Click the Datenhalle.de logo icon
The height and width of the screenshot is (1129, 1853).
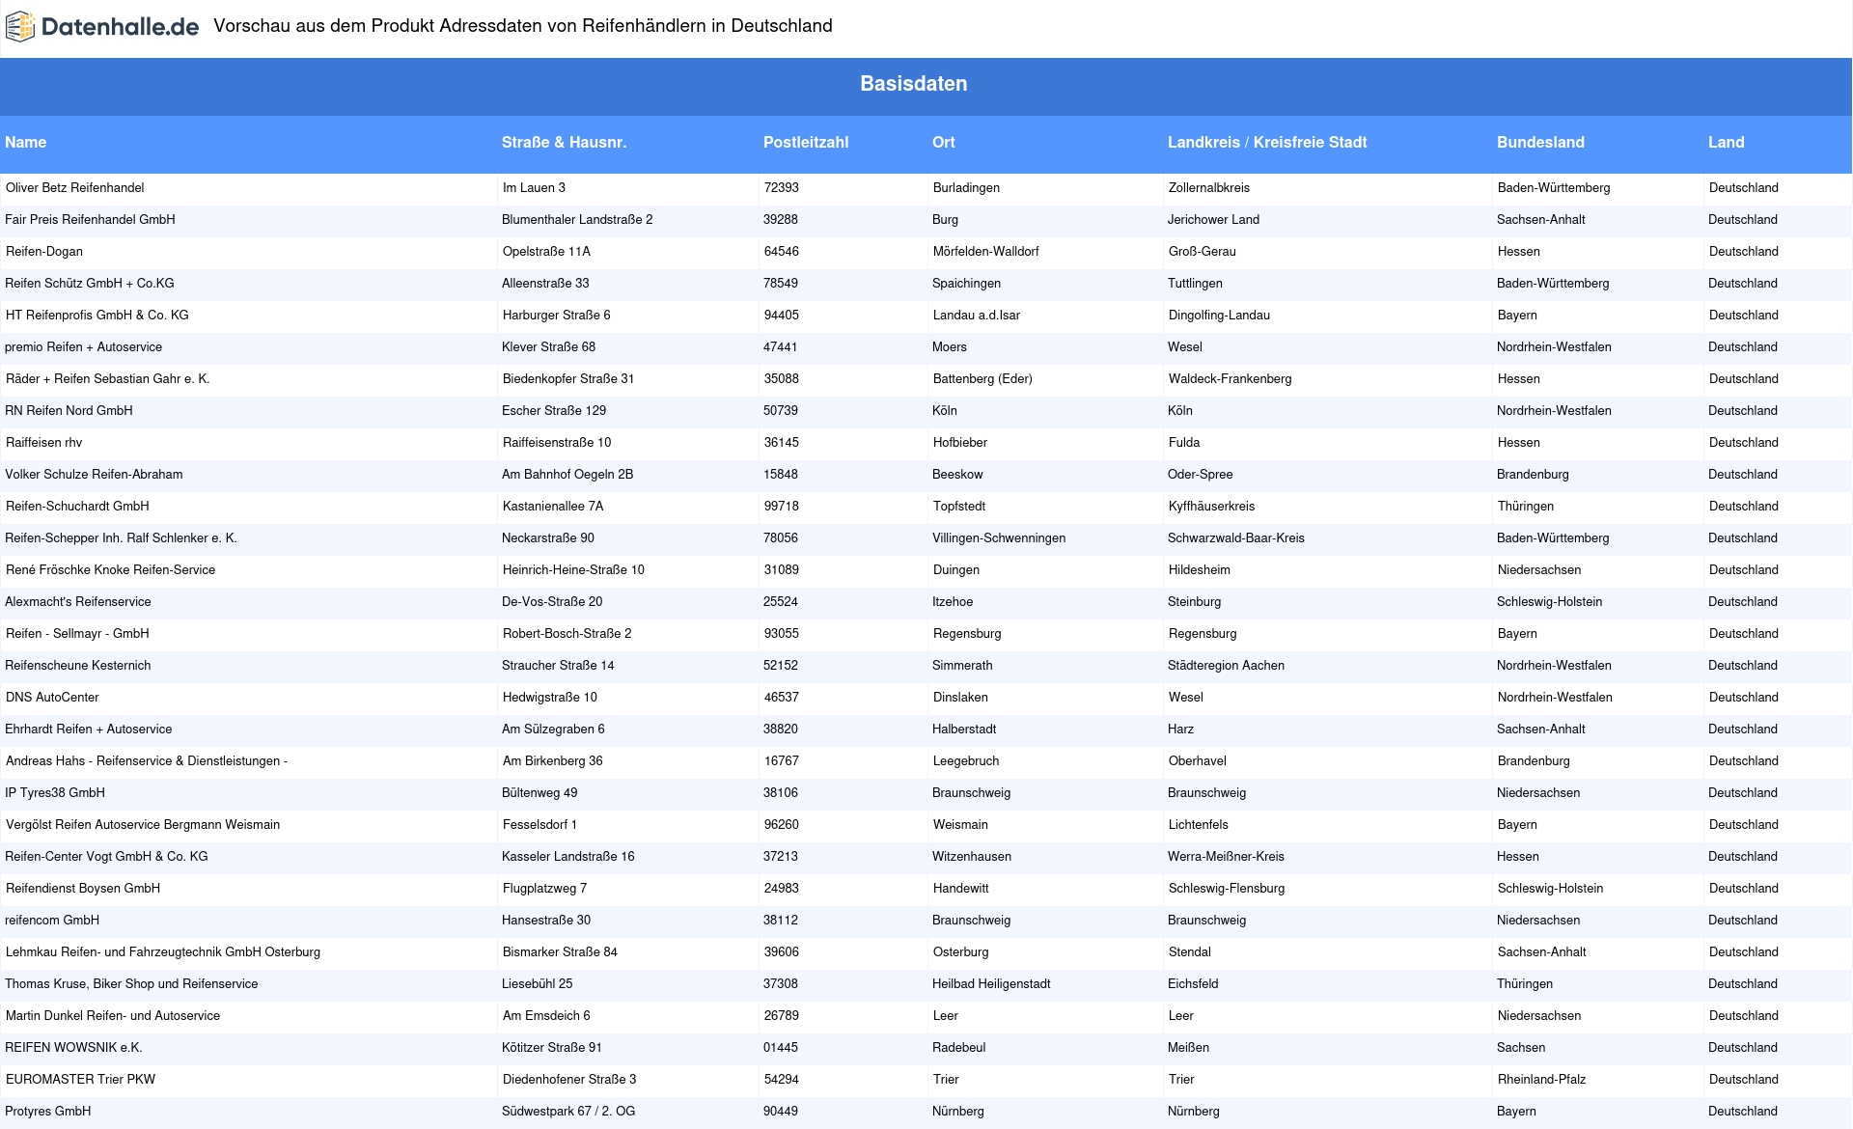point(20,27)
